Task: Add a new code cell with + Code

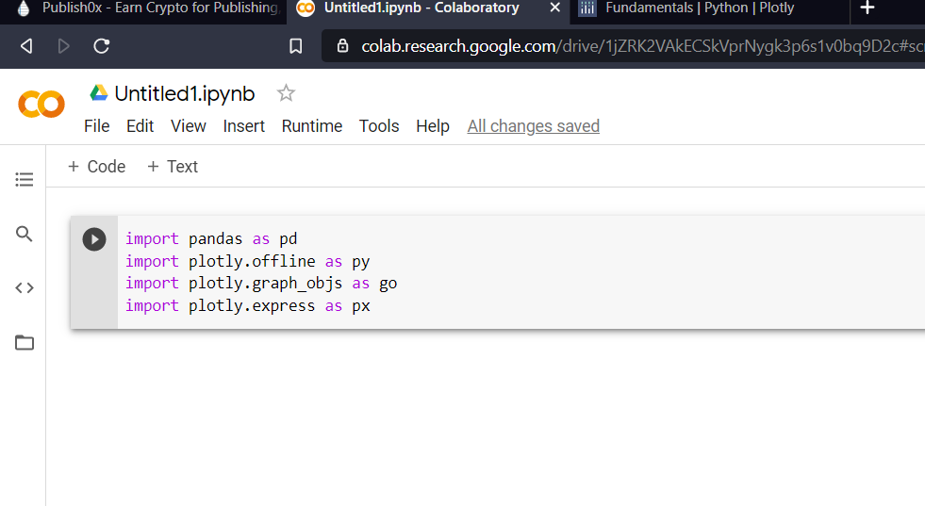Action: click(x=96, y=167)
